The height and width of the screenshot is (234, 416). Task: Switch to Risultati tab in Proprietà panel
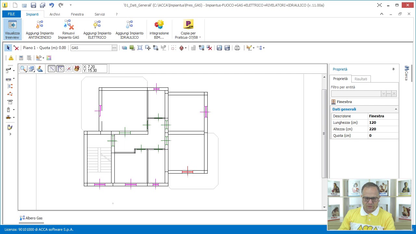[361, 79]
